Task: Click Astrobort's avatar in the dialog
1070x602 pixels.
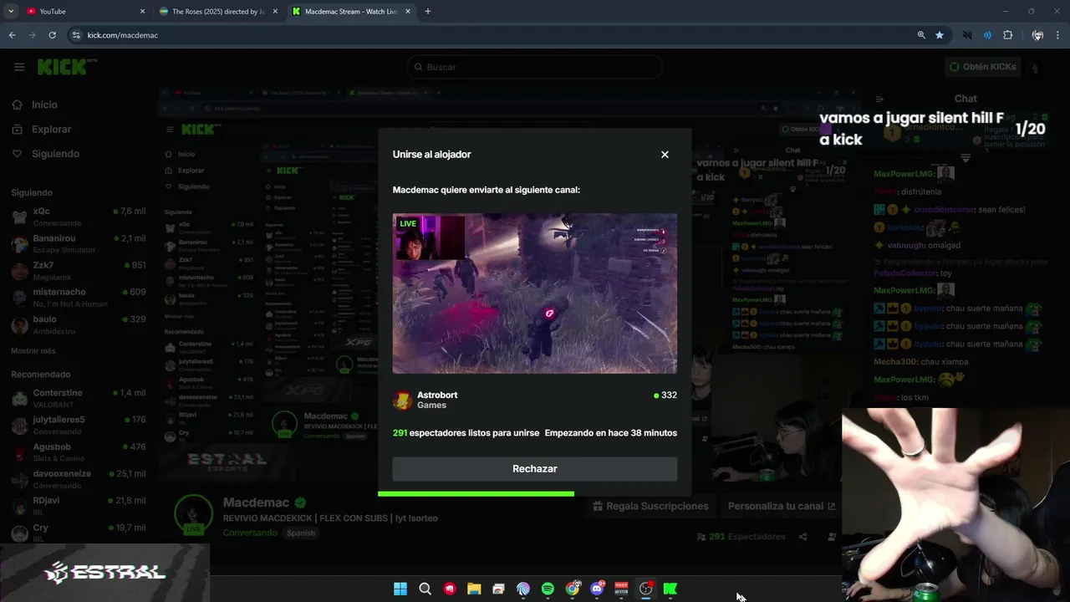Action: point(403,400)
